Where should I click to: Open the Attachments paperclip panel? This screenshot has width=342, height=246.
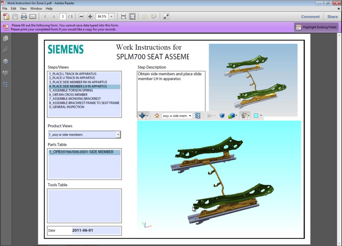click(x=6, y=50)
